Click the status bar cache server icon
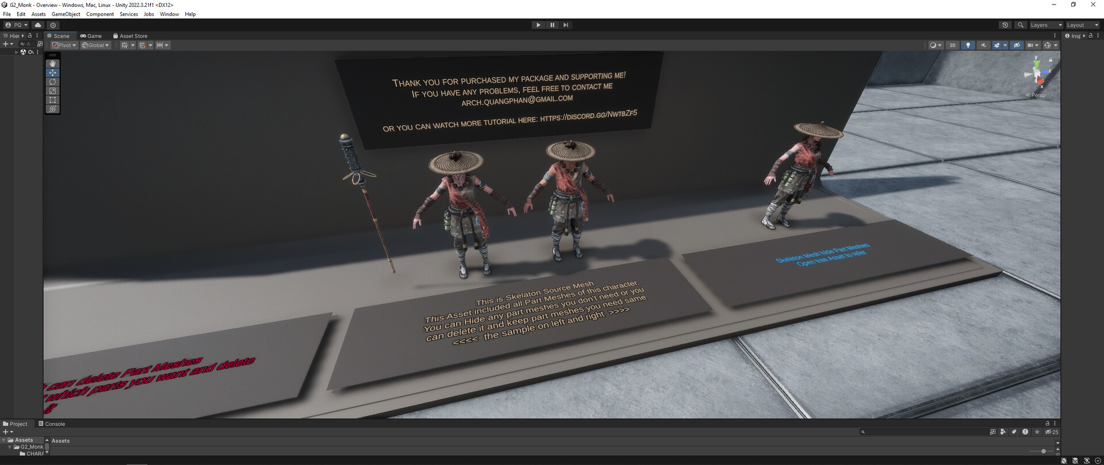The height and width of the screenshot is (465, 1104). tap(1075, 460)
